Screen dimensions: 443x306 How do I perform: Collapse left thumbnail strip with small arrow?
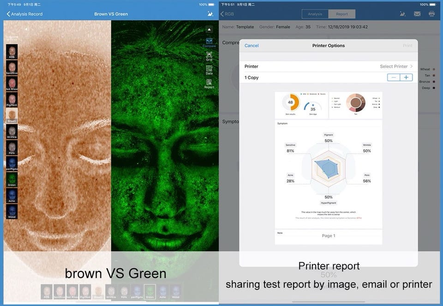[x=26, y=29]
